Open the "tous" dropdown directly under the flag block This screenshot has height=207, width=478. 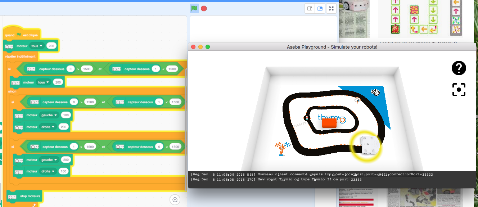tap(37, 46)
